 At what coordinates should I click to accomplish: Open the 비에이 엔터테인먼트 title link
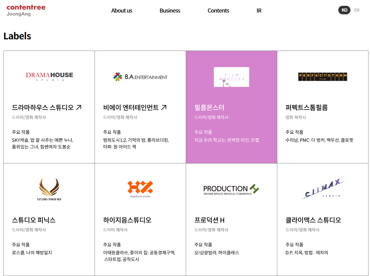(x=131, y=108)
